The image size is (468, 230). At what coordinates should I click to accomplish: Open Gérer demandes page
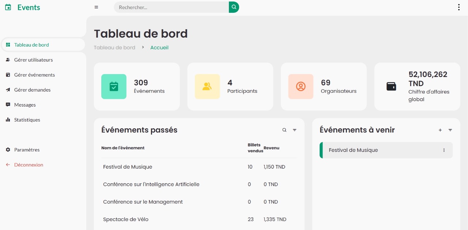click(43, 90)
